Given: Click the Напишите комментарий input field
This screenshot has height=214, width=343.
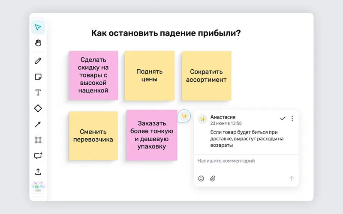Looking at the screenshot, I should tap(246, 161).
